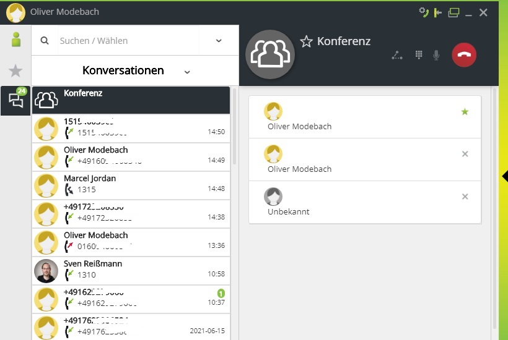Open Sven Reißmann conversation entry
Viewport: 508px width, 340px height.
click(131, 271)
